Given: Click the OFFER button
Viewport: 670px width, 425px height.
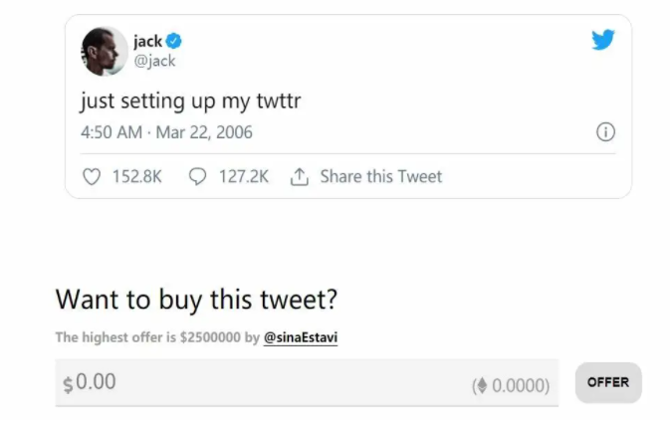Looking at the screenshot, I should point(608,382).
